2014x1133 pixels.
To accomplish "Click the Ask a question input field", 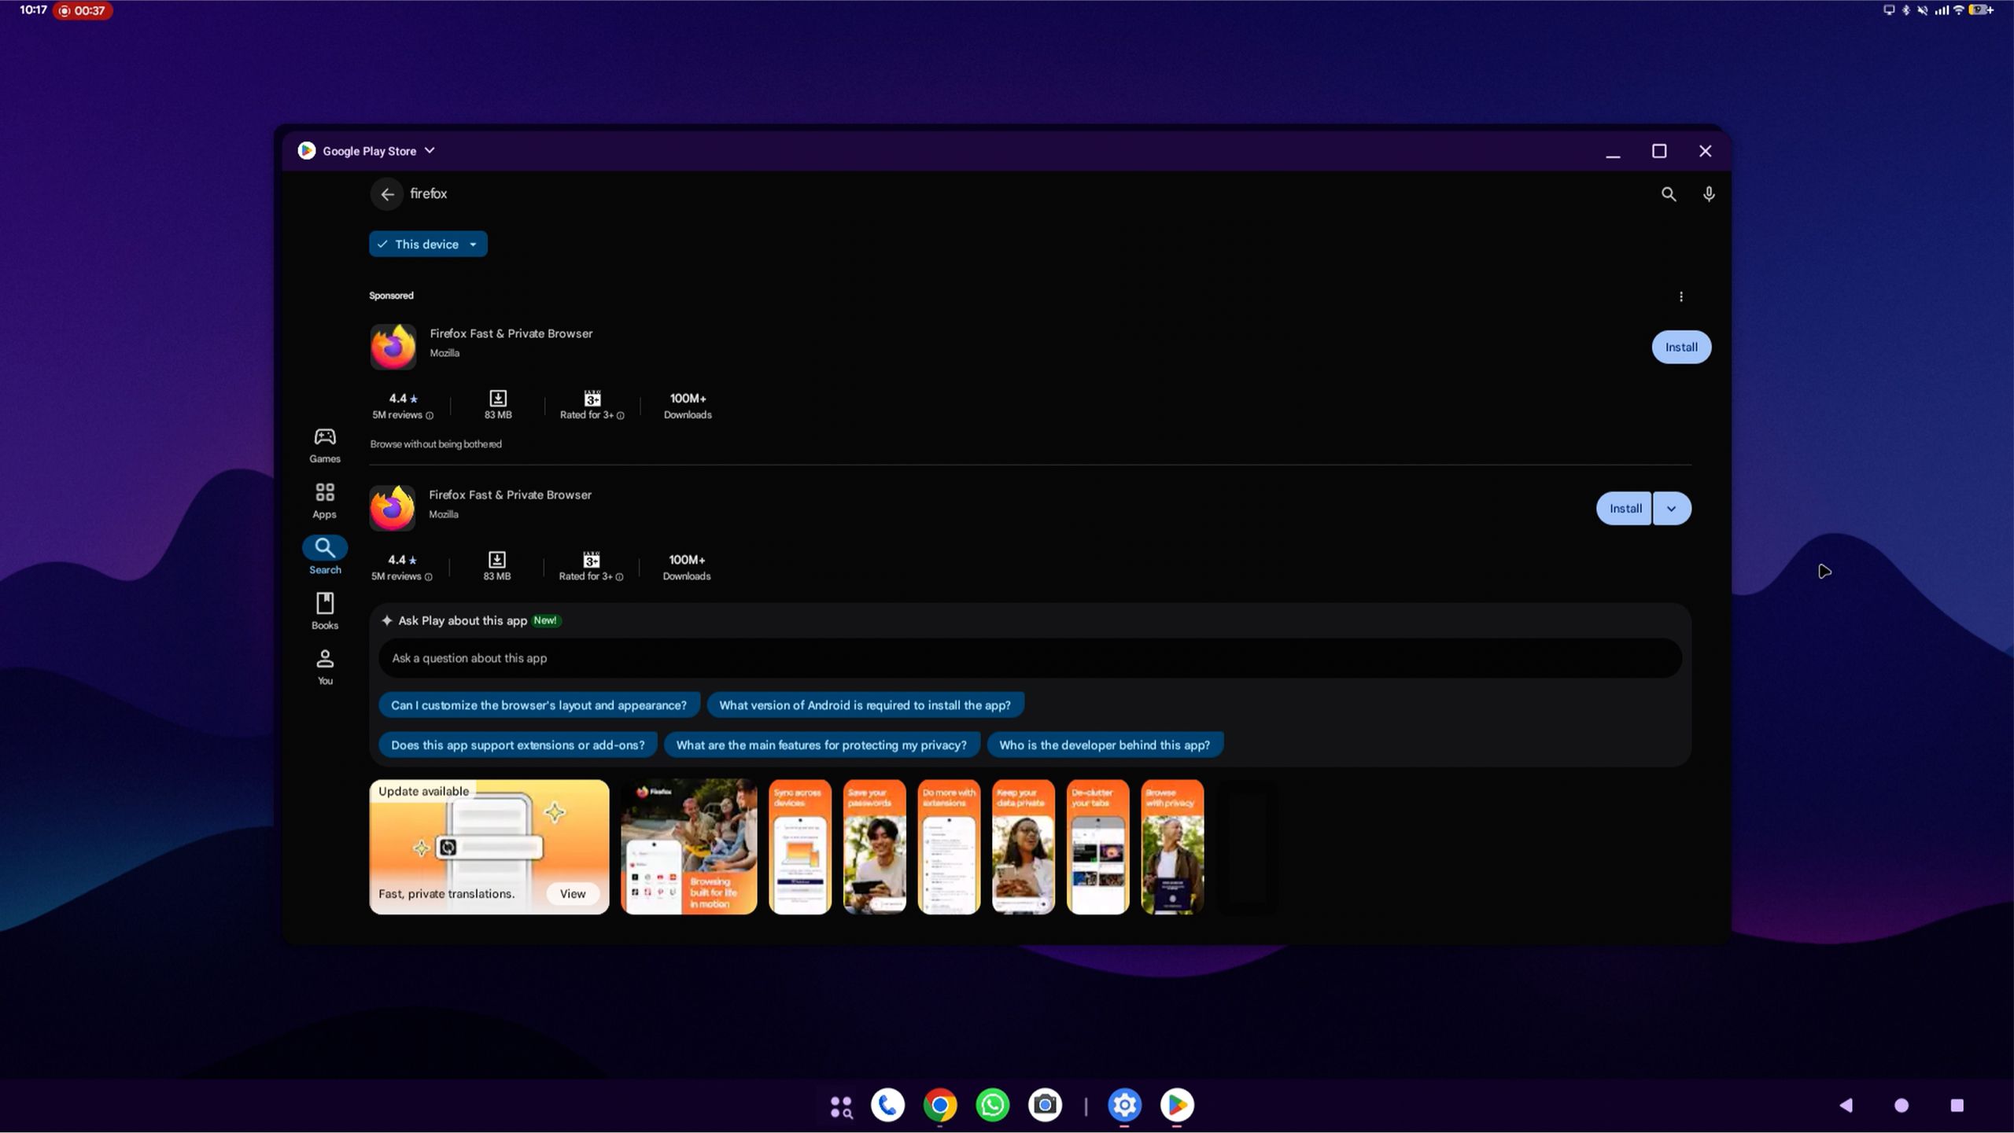I will pos(1030,658).
